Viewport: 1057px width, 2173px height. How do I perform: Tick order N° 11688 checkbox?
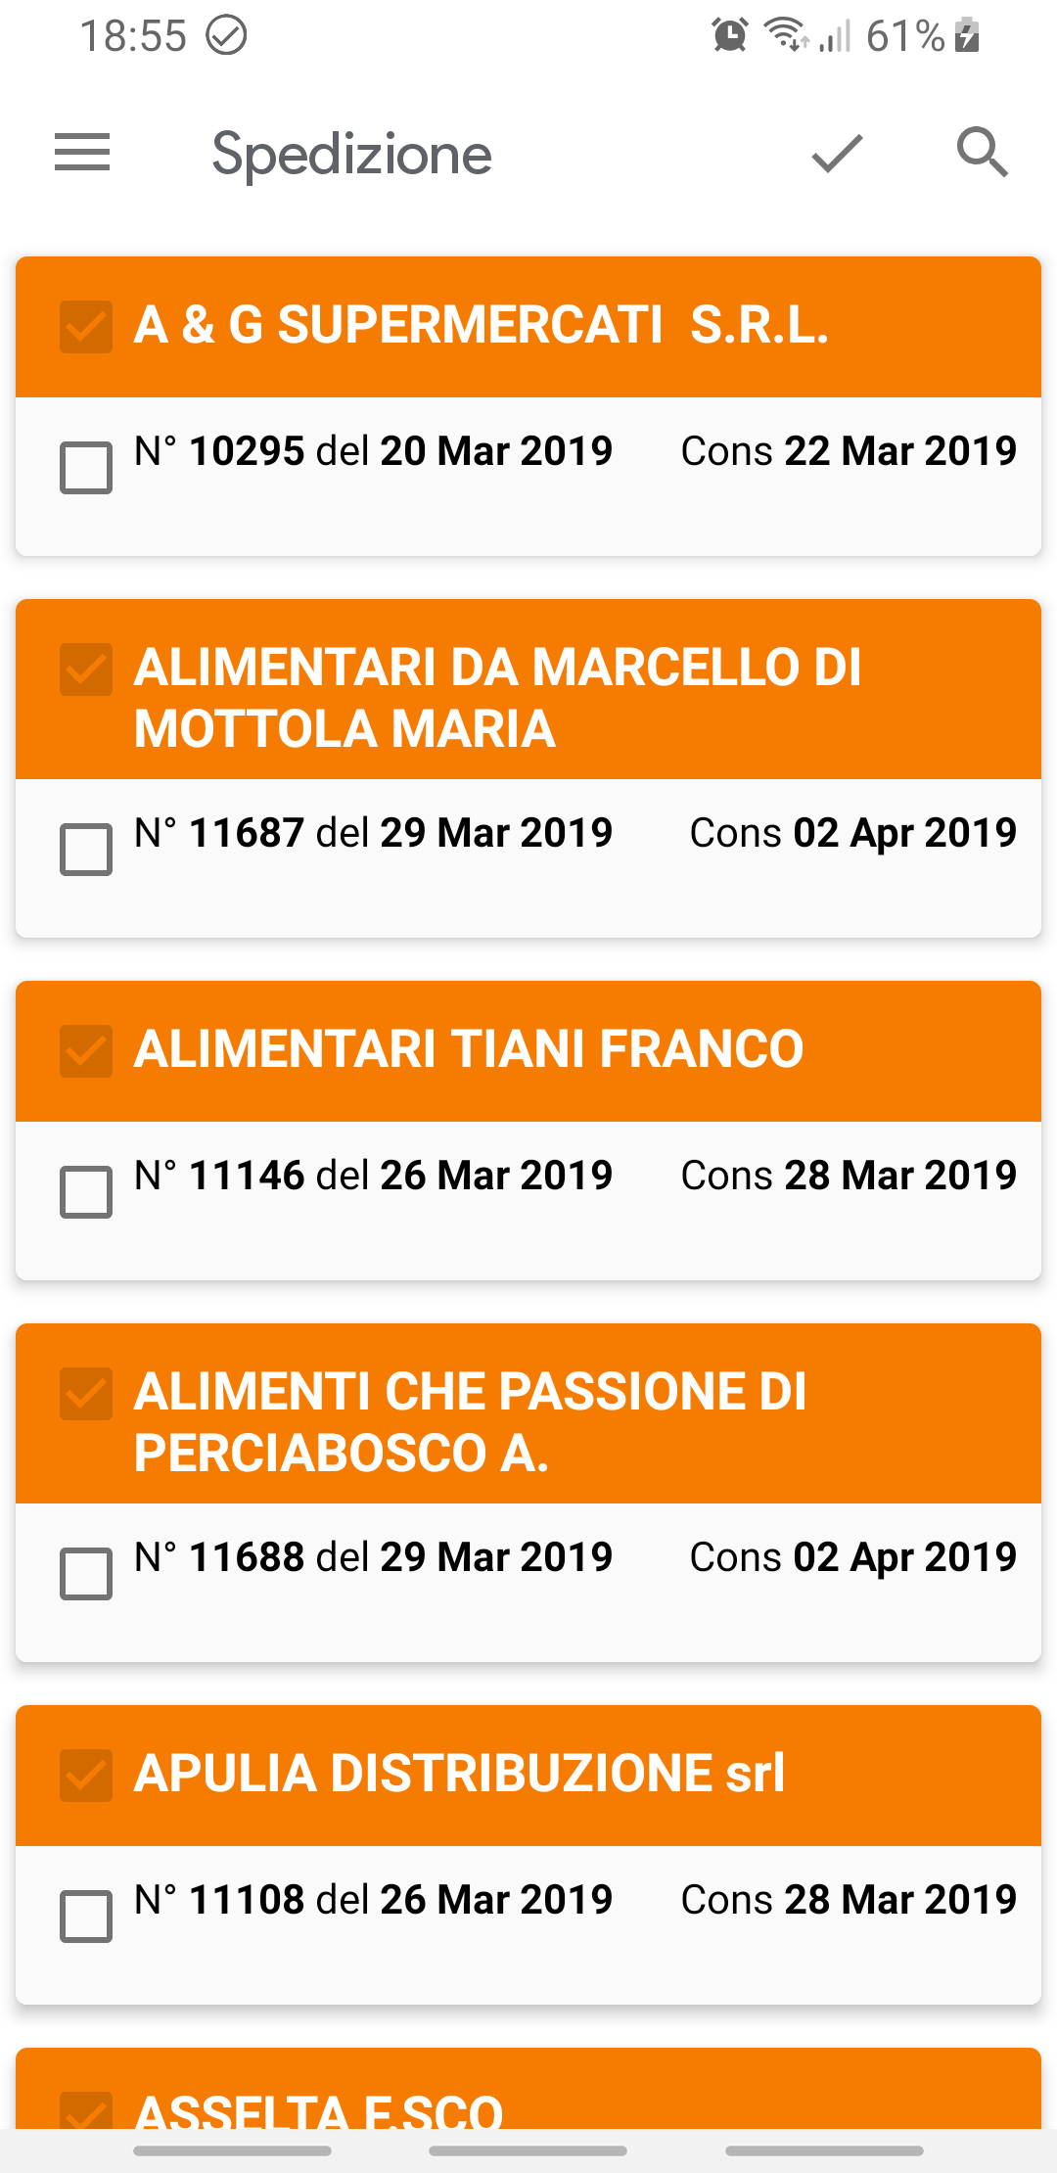click(x=86, y=1574)
